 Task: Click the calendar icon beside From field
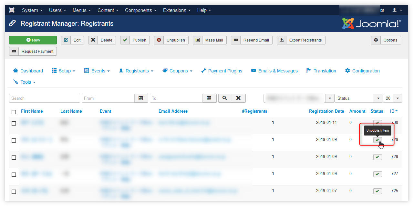(141, 98)
